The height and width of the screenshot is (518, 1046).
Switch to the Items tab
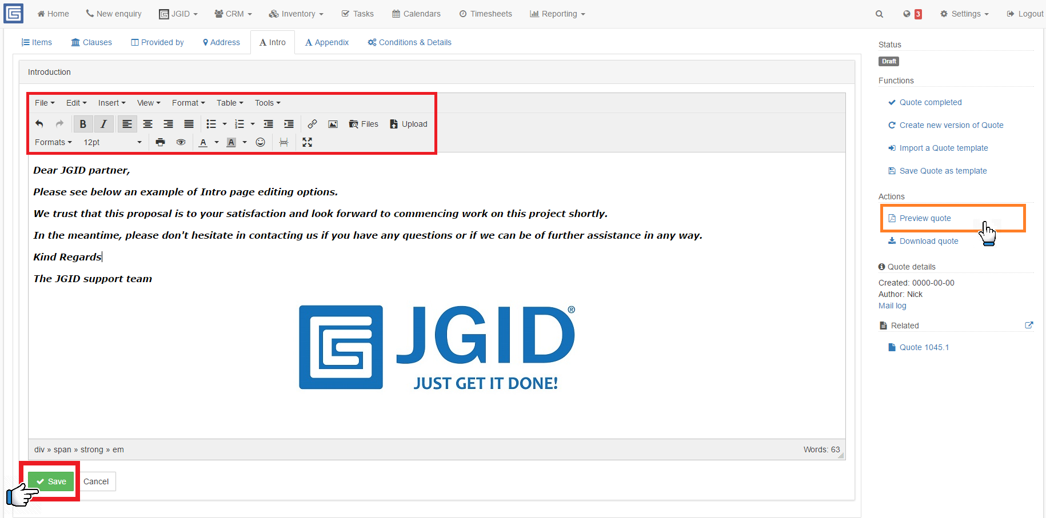pos(37,42)
